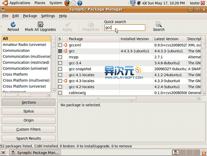The width and height of the screenshot is (207, 156).
Task: Select the Cross Platform section
Action: 26,74
